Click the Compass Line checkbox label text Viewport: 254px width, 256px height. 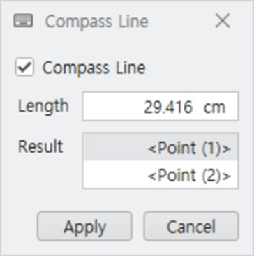click(94, 68)
